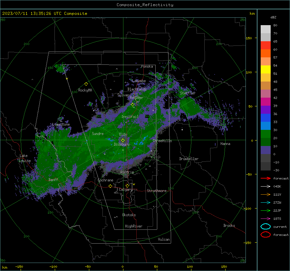290x271 pixels.
Task: Select the cyan 27ZW arrow icon
Action: 266,202
